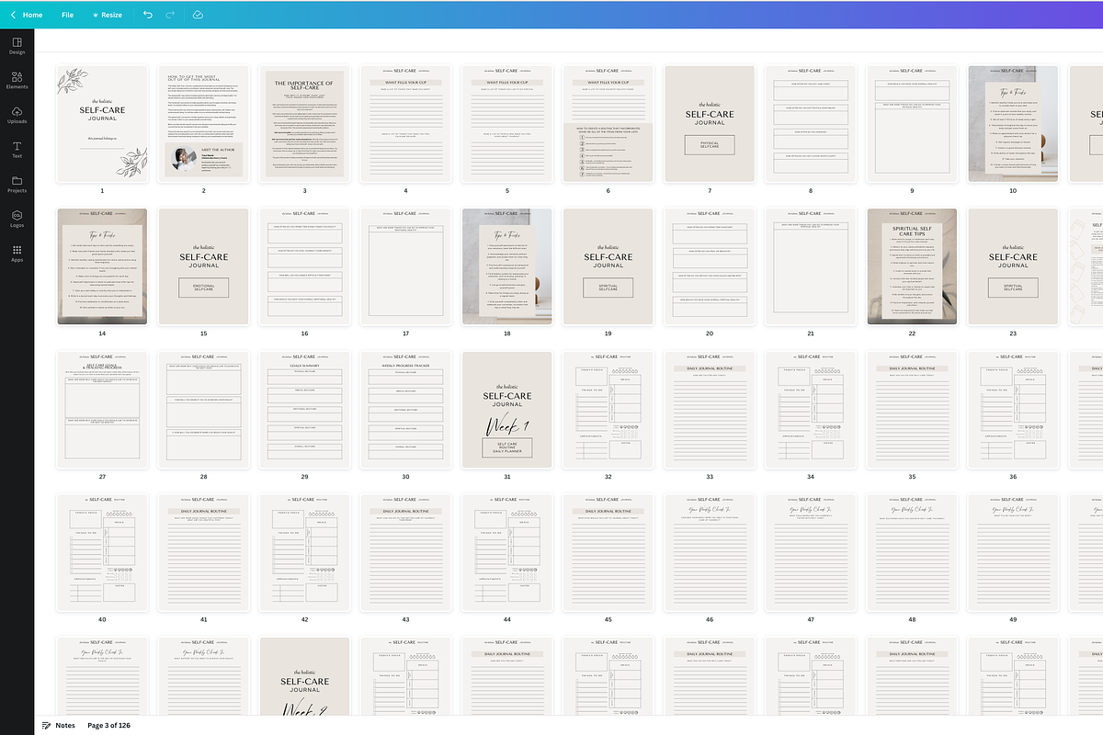Open the Uploads panel

[16, 116]
